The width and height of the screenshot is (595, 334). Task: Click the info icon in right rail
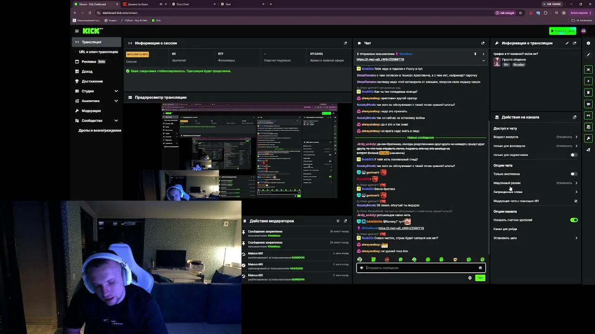point(588,43)
